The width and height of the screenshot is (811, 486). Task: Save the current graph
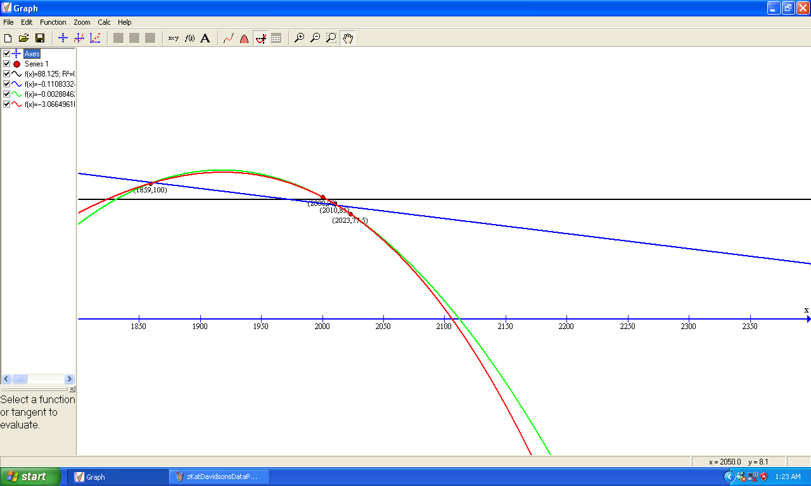[39, 38]
